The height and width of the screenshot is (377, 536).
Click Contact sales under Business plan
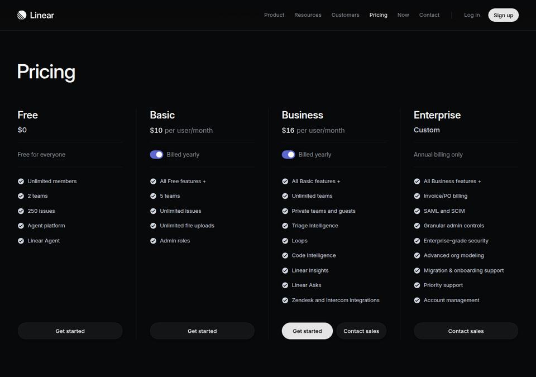361,331
